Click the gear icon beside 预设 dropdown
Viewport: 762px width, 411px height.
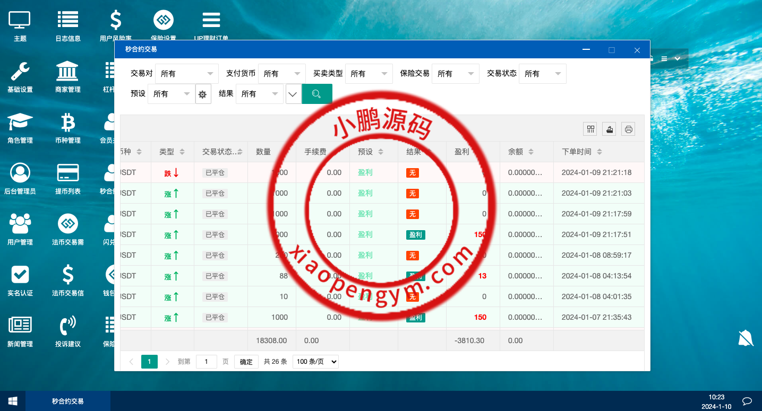[x=202, y=94]
